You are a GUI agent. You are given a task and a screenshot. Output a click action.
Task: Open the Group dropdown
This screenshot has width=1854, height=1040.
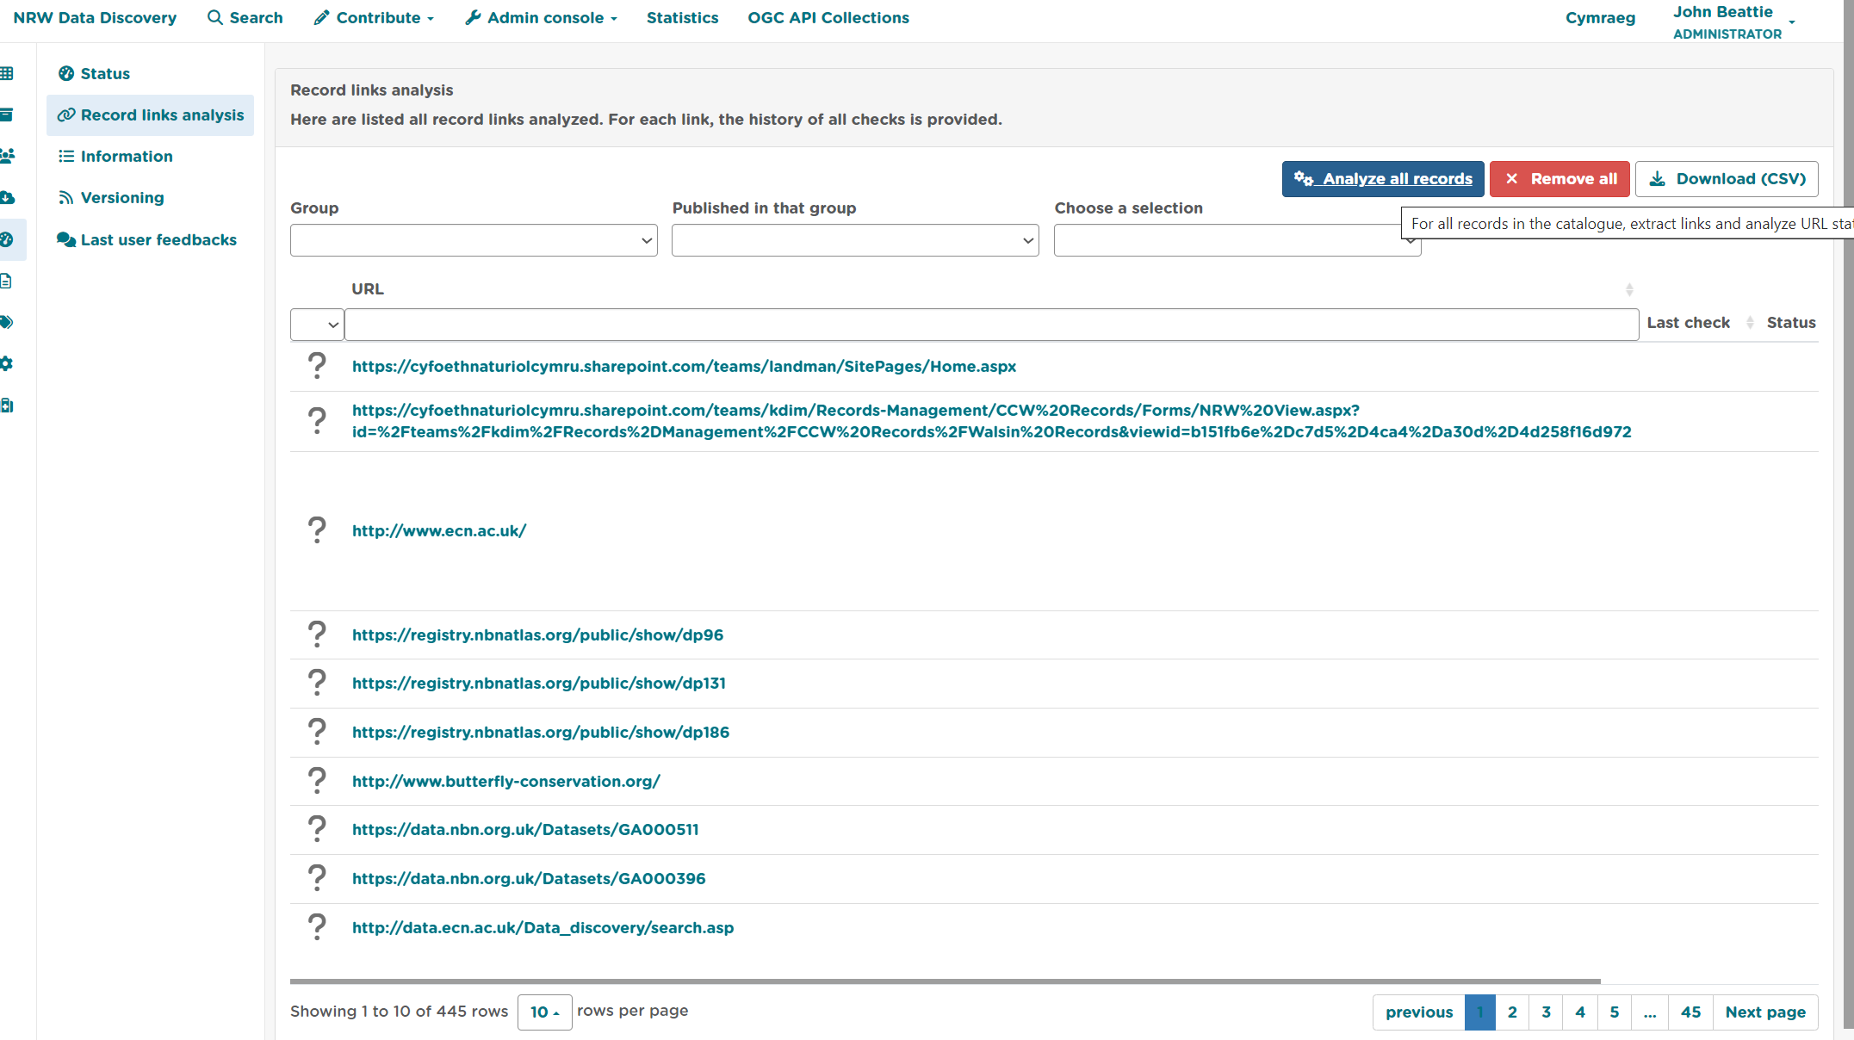(x=474, y=240)
